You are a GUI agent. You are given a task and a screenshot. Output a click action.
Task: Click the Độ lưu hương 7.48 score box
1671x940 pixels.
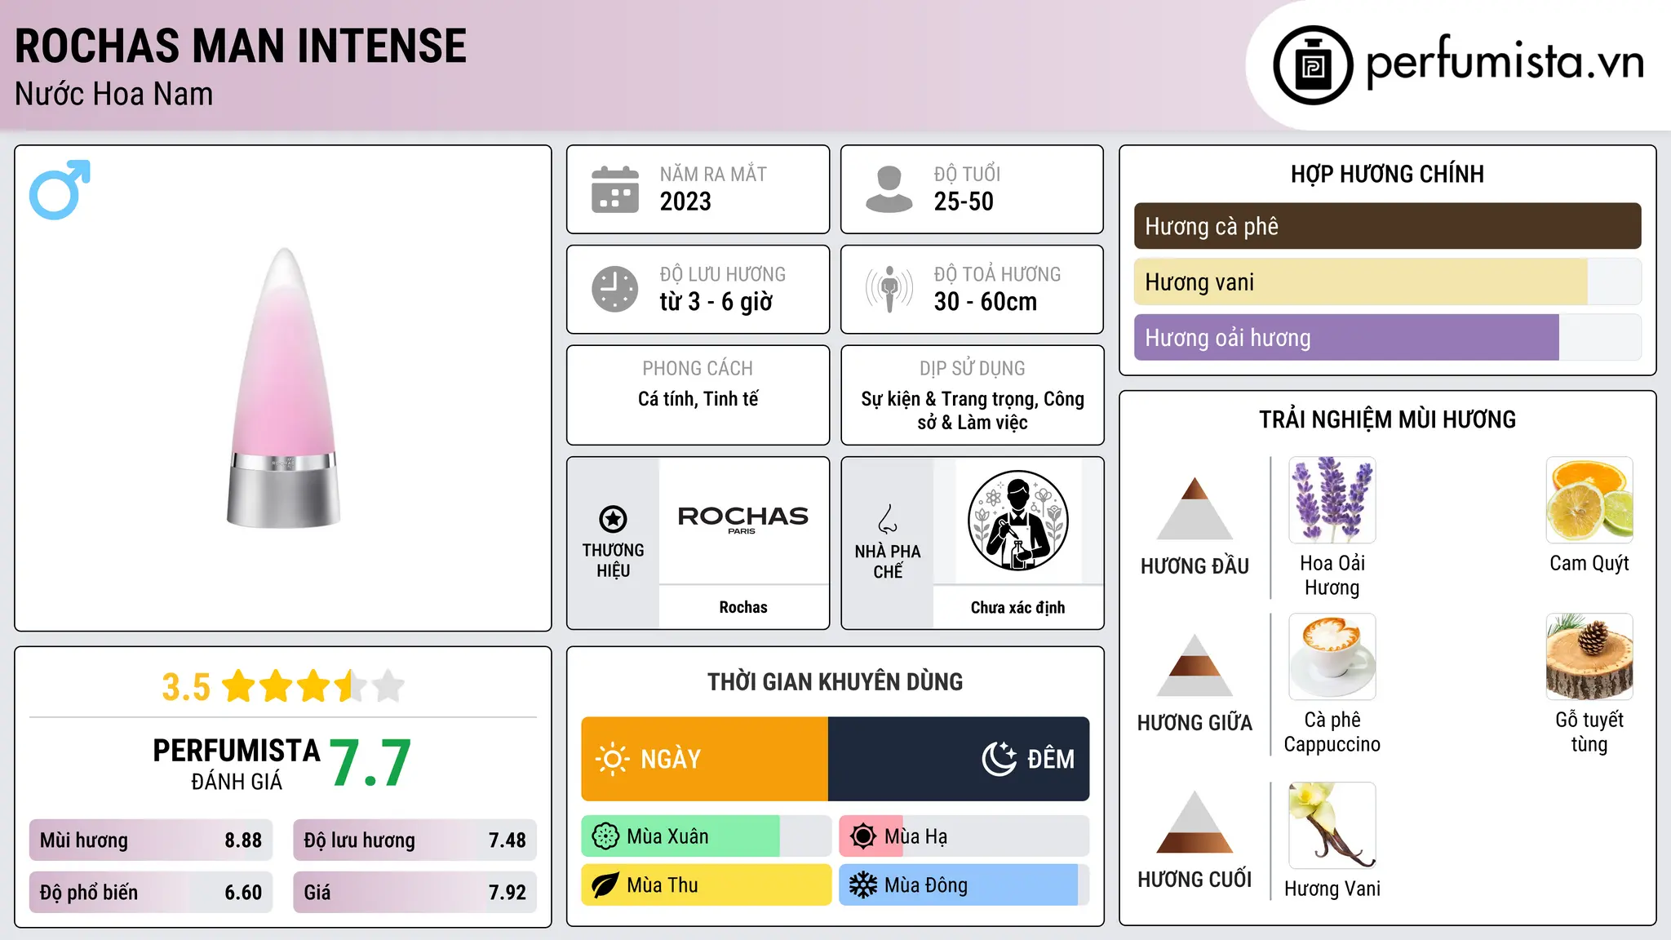(415, 840)
